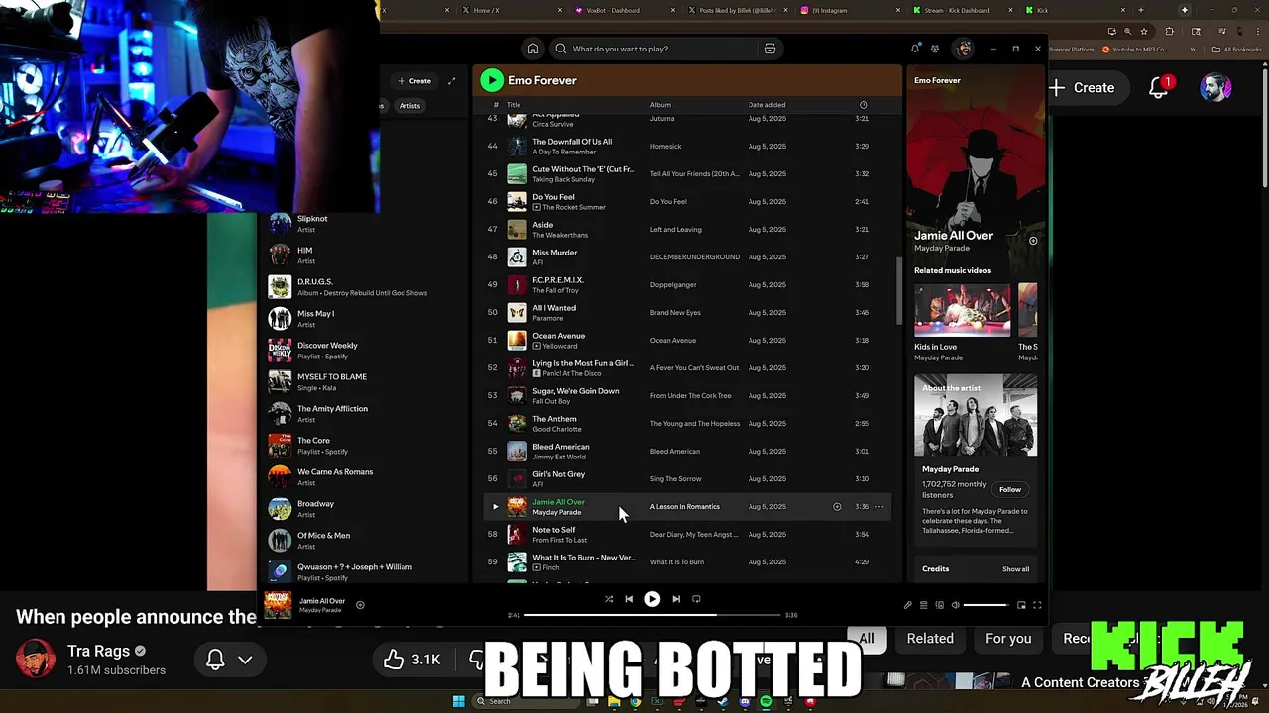Open Youtube to MP3 Co... bookmark
This screenshot has width=1269, height=713.
click(x=1134, y=50)
